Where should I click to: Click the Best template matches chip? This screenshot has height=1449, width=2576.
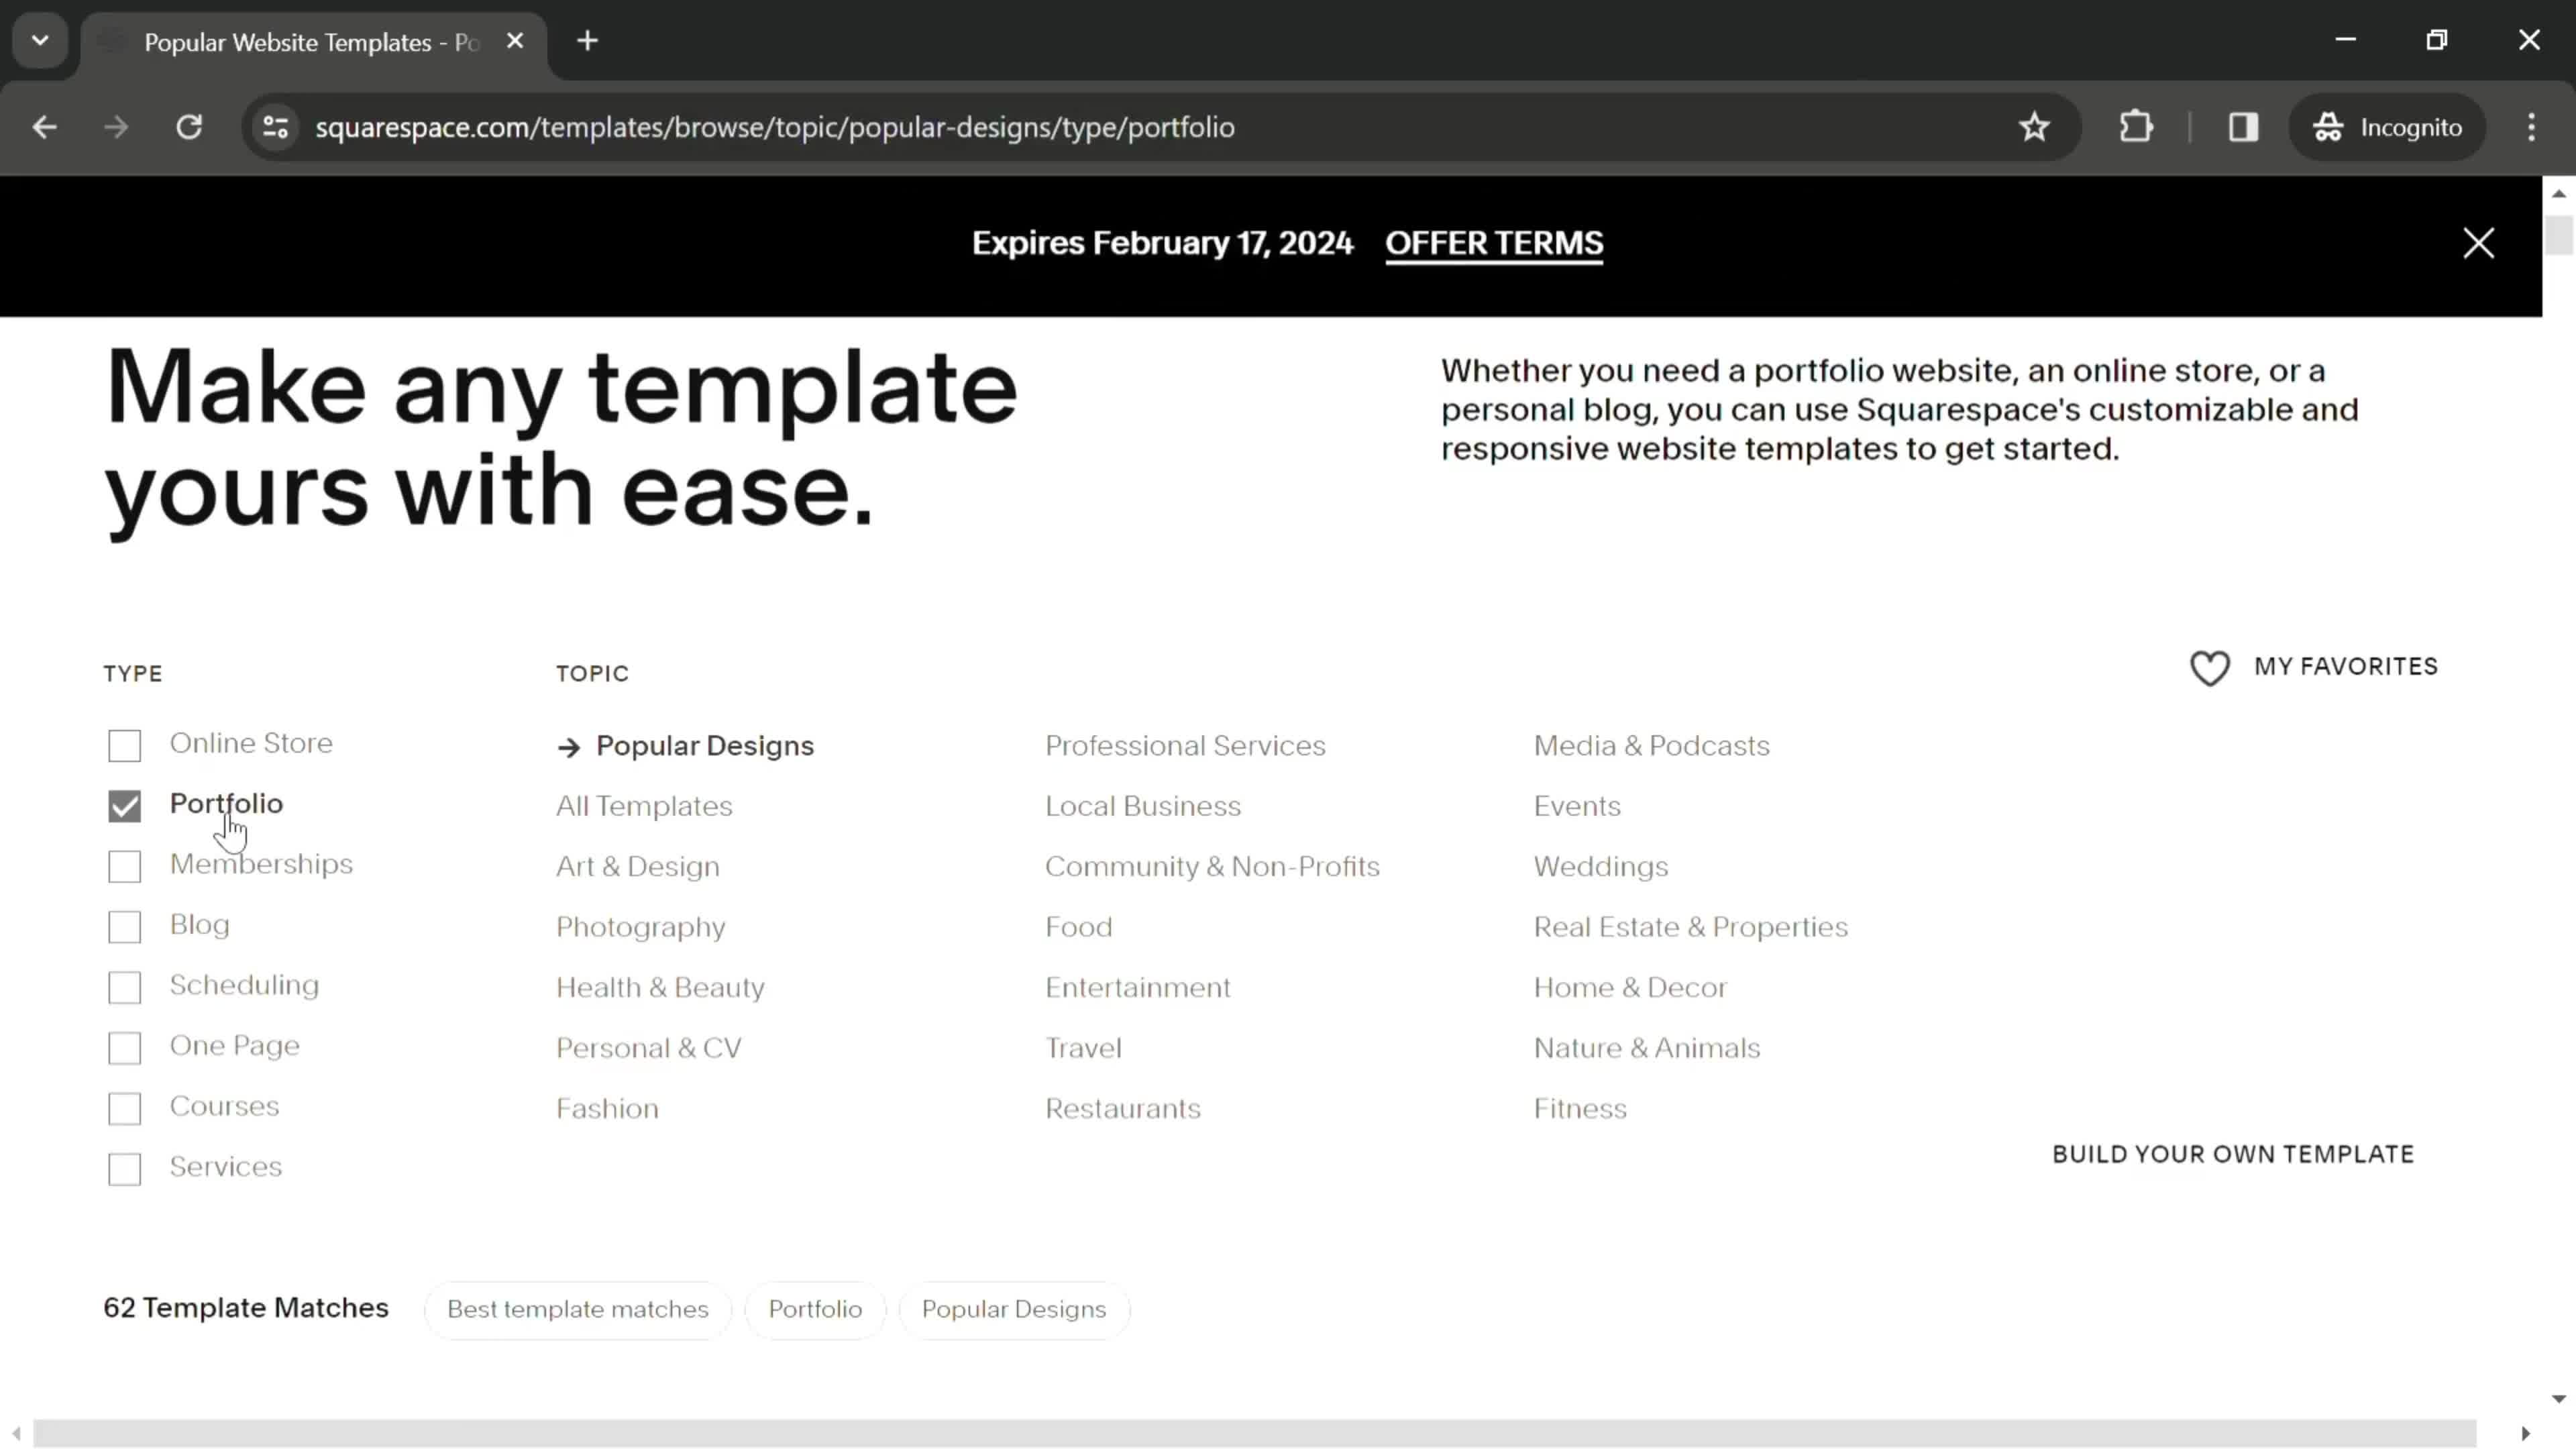(578, 1310)
